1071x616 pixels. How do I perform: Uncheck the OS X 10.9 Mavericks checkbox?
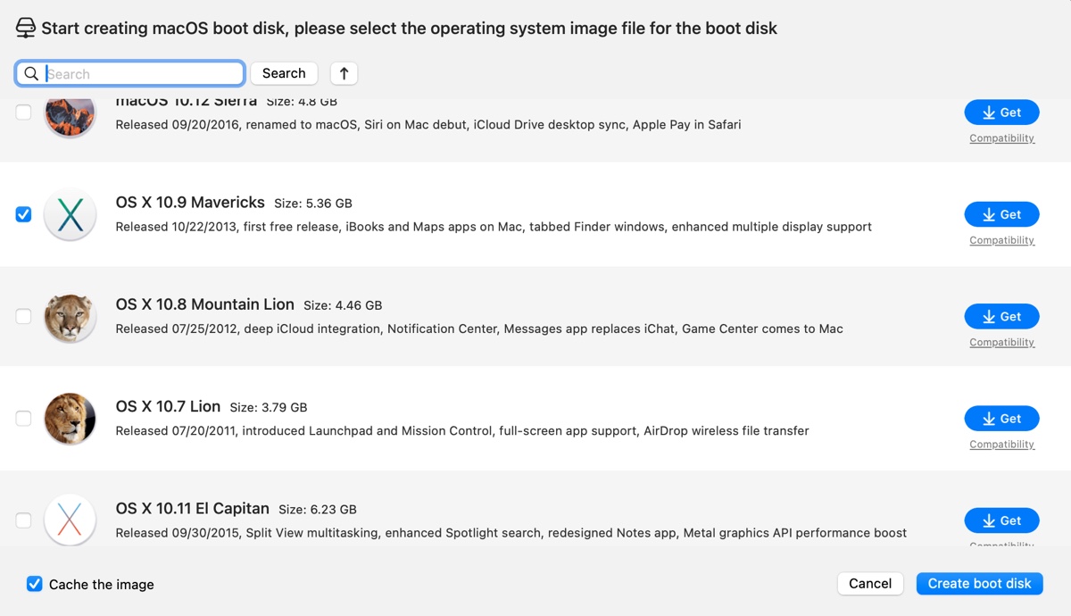[23, 214]
